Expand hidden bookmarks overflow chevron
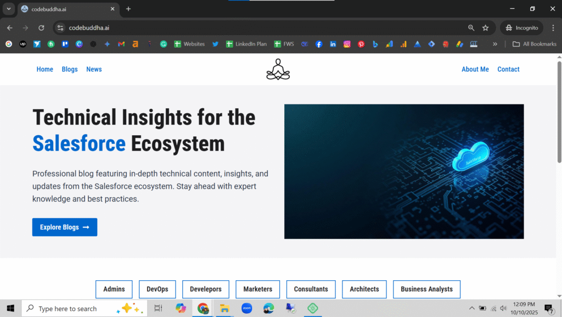This screenshot has height=317, width=562. point(495,44)
